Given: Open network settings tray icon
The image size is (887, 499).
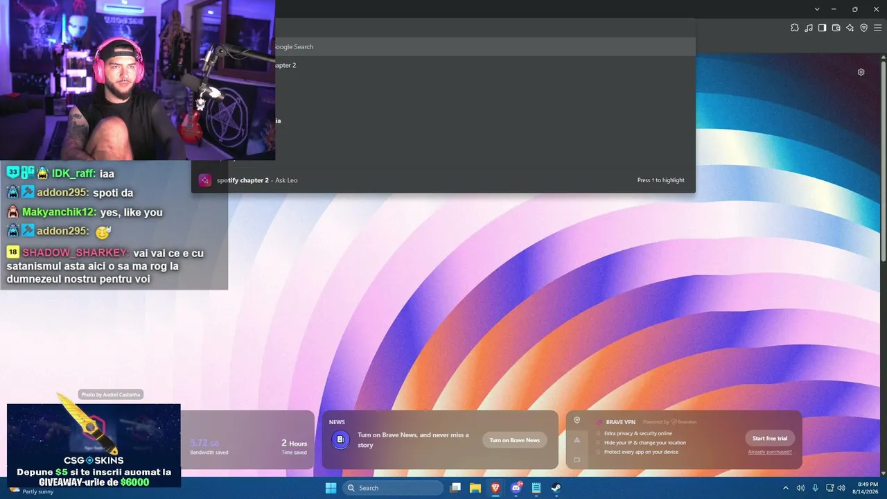Looking at the screenshot, I should click(x=830, y=488).
